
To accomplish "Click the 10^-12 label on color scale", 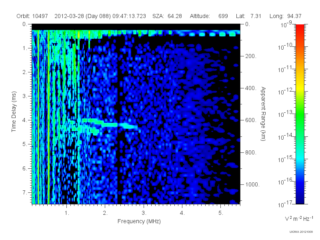I will coord(286,92).
